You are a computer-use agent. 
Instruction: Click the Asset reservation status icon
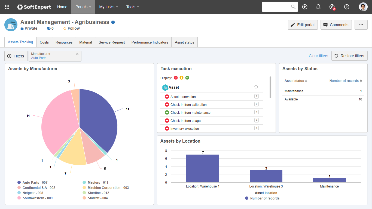(x=167, y=97)
